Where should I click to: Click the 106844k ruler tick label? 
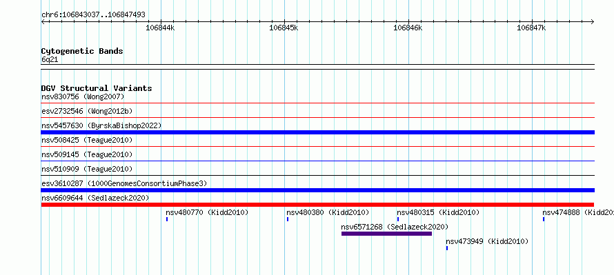pos(160,28)
